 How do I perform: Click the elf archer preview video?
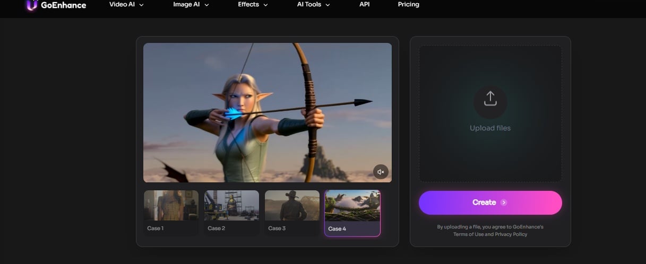(x=268, y=112)
